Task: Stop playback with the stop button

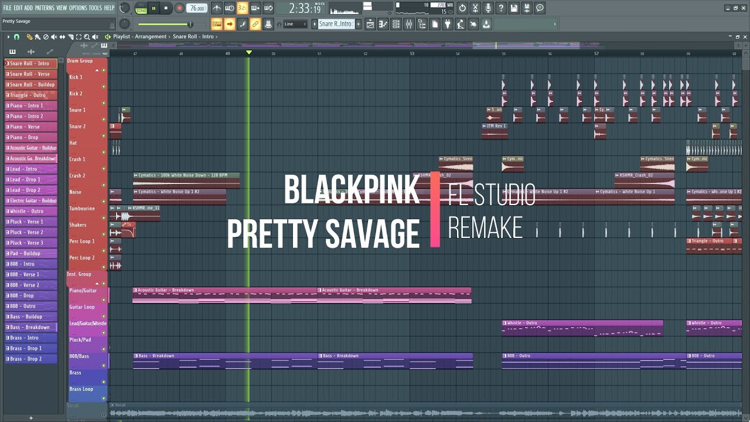Action: pos(166,8)
